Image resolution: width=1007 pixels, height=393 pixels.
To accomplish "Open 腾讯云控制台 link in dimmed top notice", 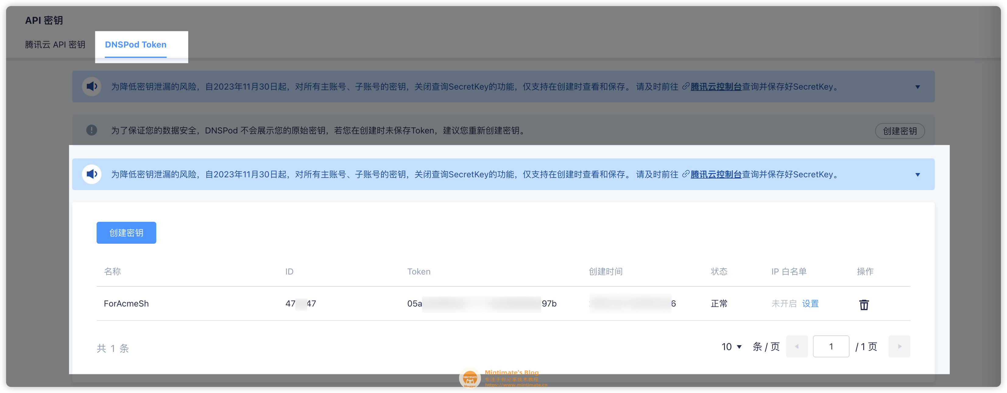I will [716, 87].
